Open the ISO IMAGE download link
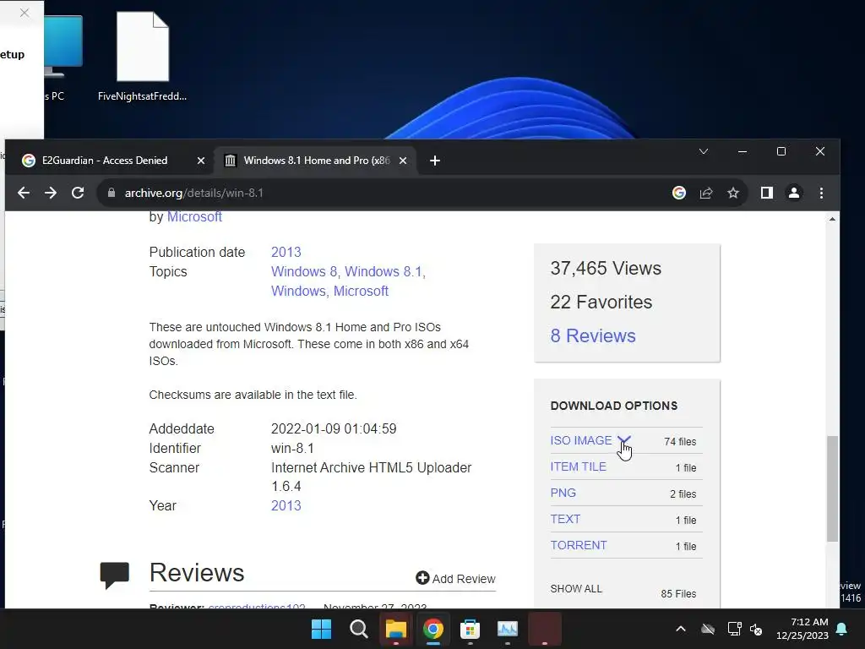This screenshot has width=865, height=649. coord(581,440)
